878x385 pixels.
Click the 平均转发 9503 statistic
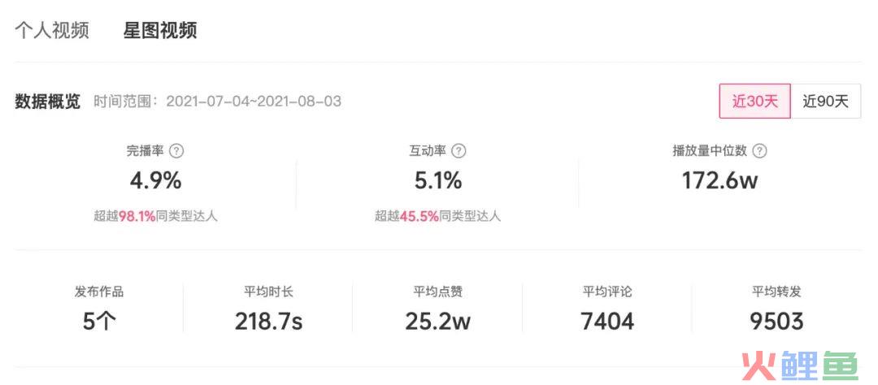776,309
